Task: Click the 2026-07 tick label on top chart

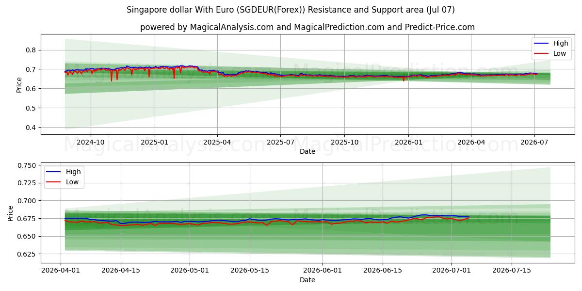Action: click(534, 142)
